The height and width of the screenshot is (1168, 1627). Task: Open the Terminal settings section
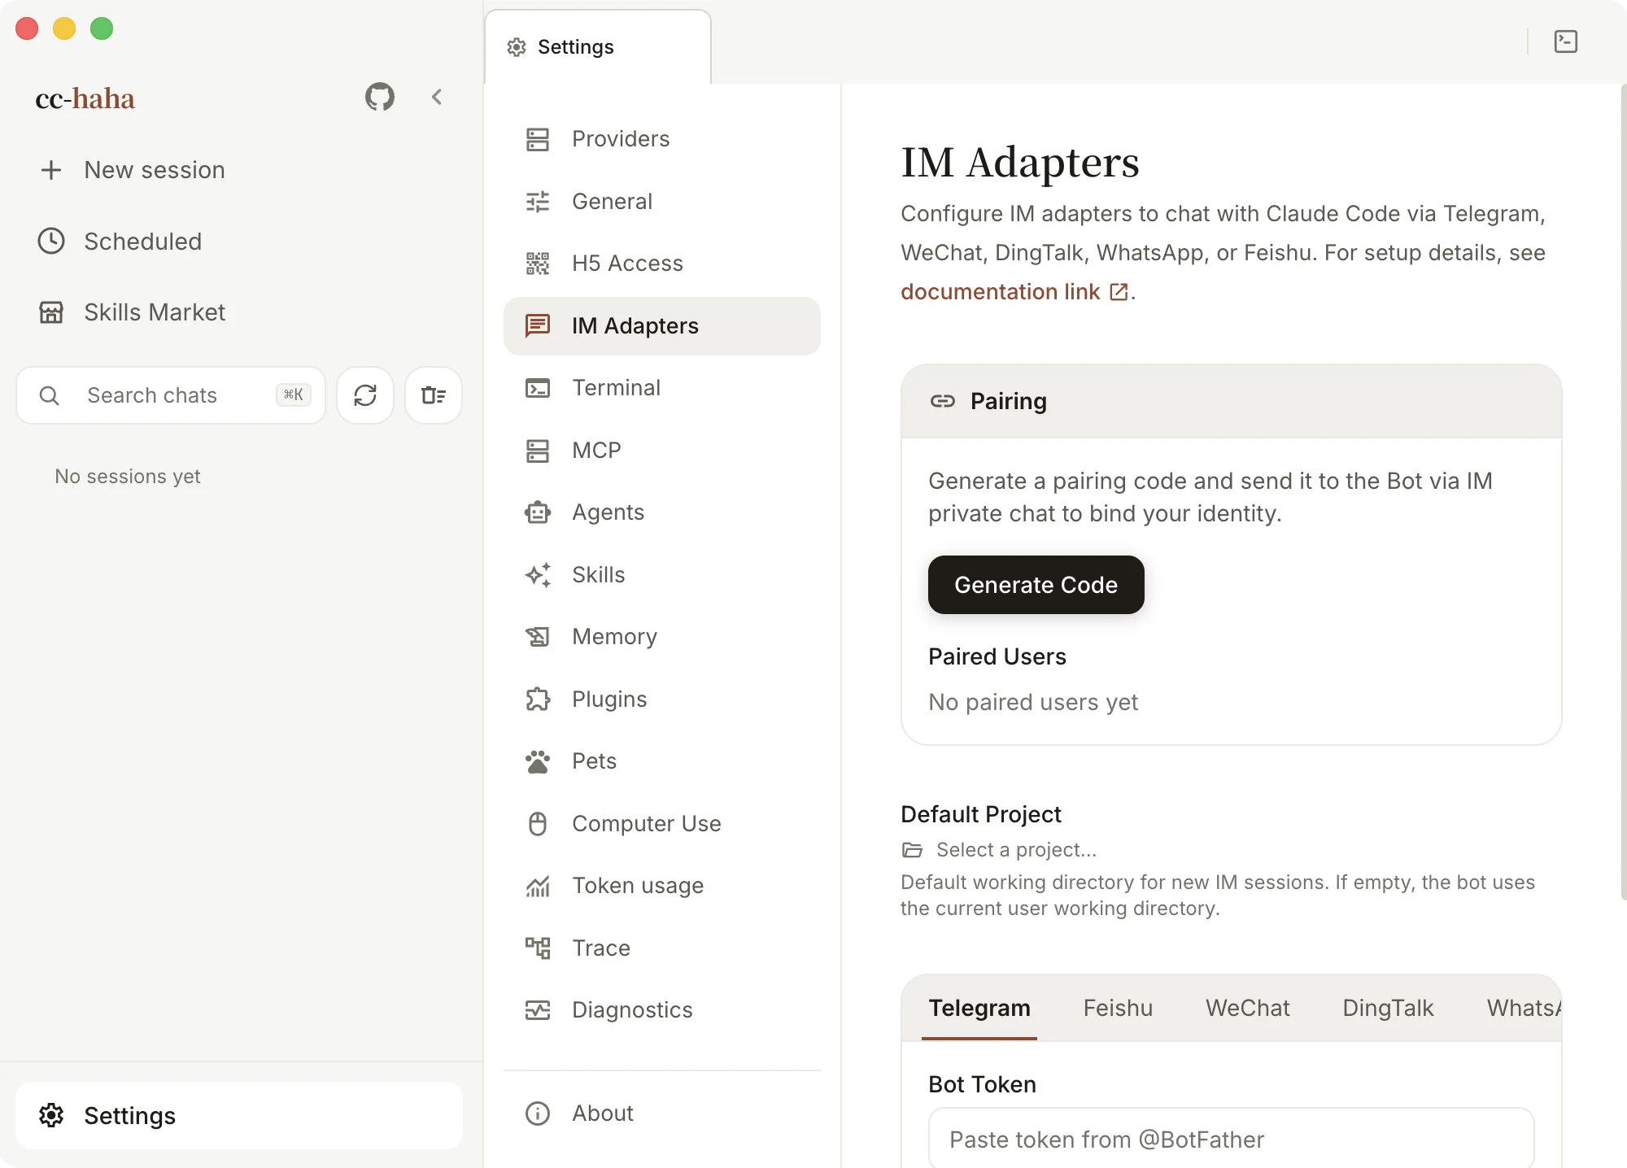[662, 388]
